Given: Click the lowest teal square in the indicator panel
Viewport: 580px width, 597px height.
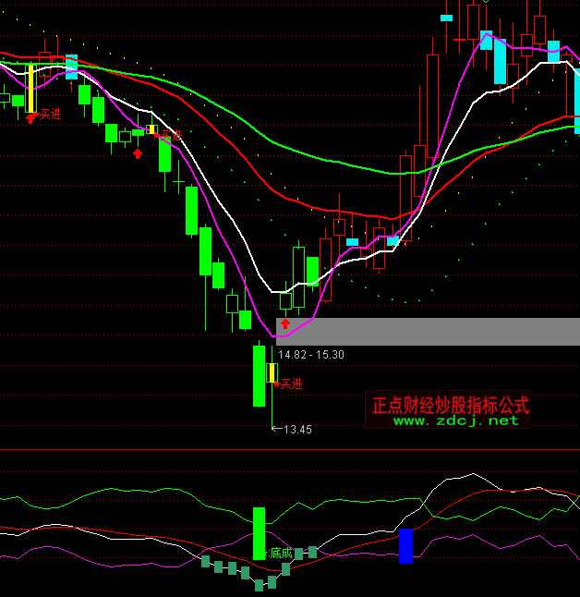Looking at the screenshot, I should click(x=259, y=585).
